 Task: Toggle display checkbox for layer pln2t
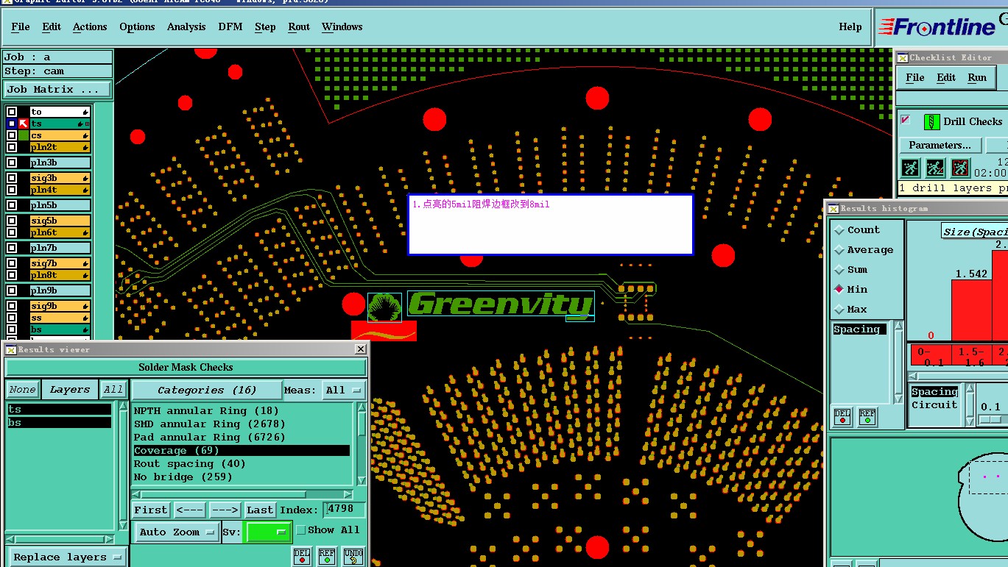(x=12, y=147)
